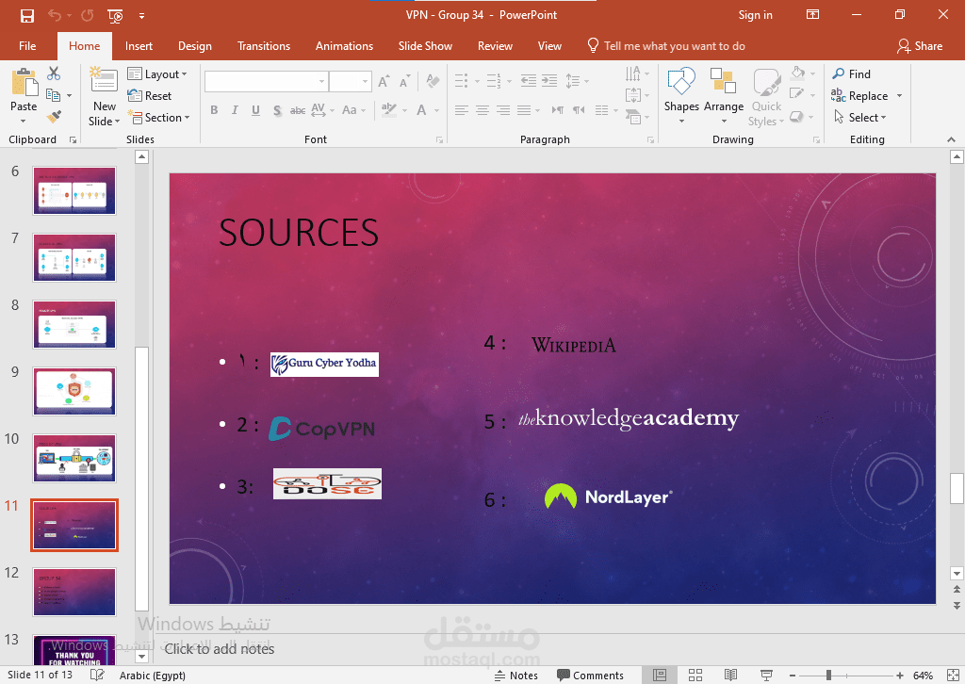Open the Section dropdown

[x=158, y=117]
